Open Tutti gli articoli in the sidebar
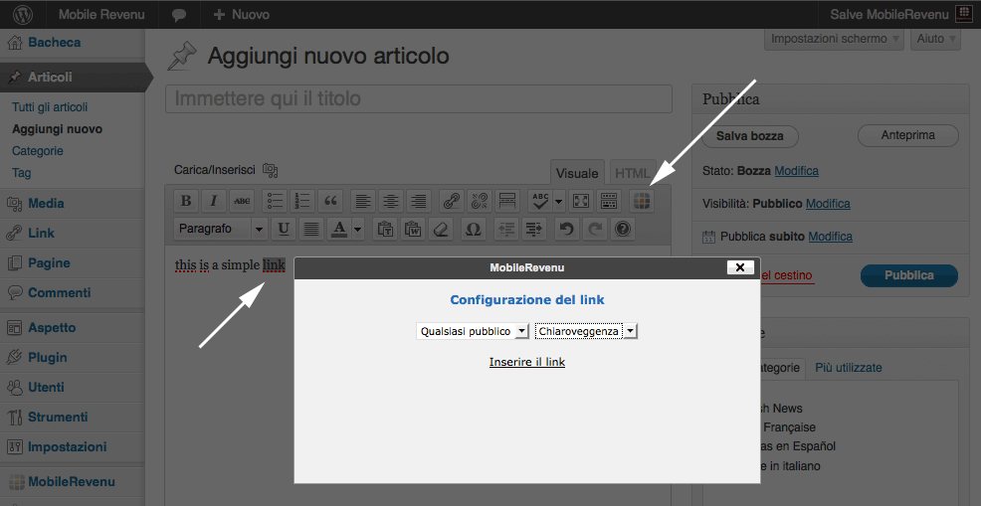 [x=50, y=107]
